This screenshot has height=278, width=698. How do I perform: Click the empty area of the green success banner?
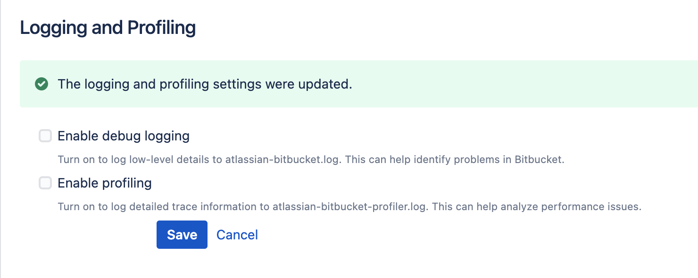(x=523, y=84)
